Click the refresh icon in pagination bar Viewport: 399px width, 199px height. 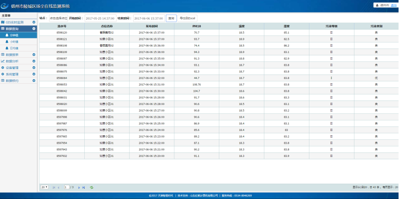tap(91, 187)
